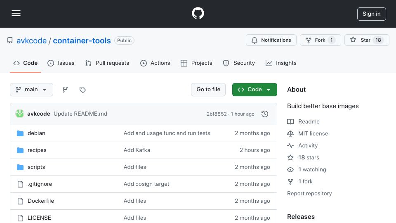Viewport: 396px width, 223px height.
Task: Open the scripts folder
Action: 36,167
